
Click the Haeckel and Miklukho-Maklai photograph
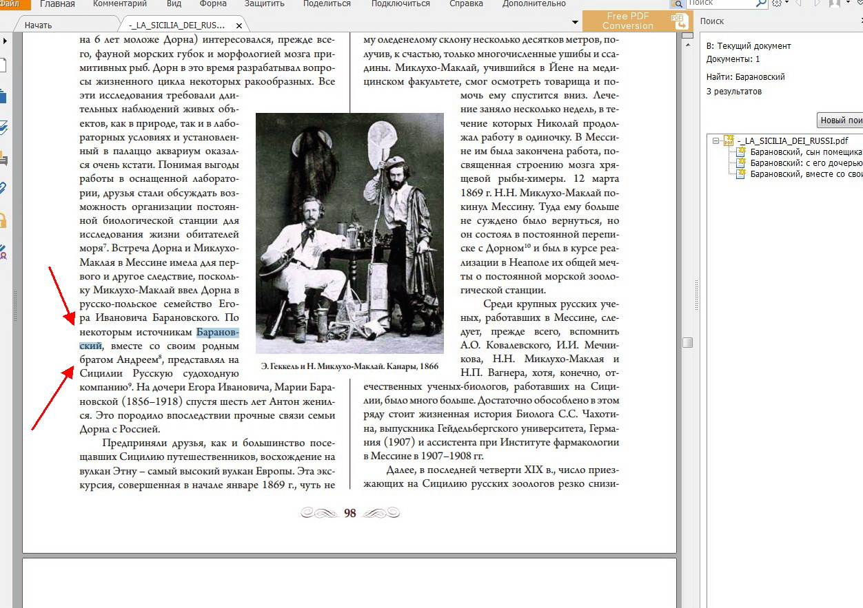pyautogui.click(x=349, y=233)
